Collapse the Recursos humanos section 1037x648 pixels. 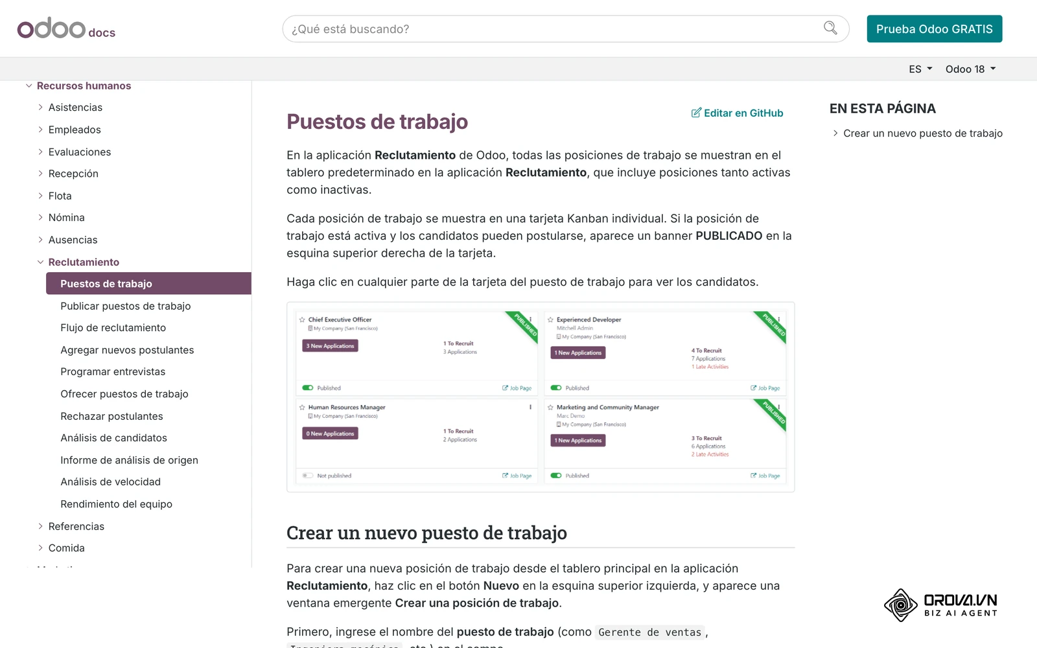tap(29, 86)
